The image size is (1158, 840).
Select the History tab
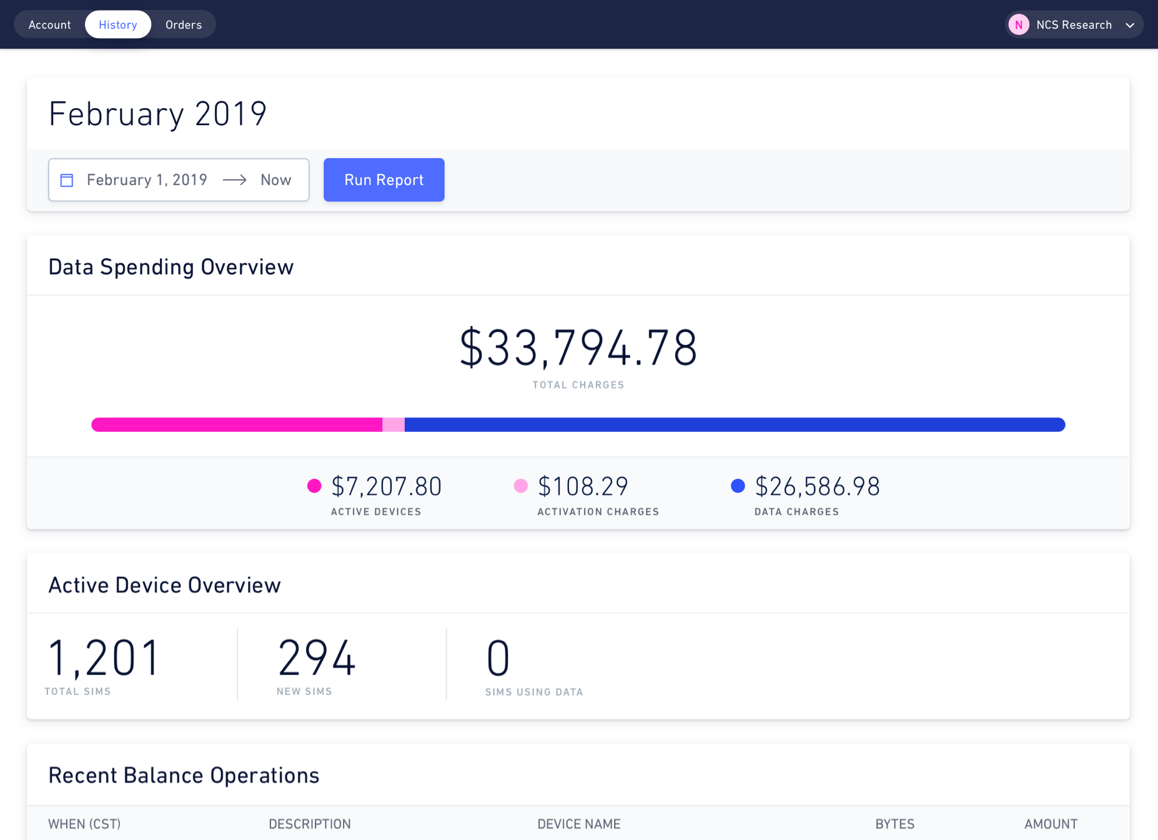tap(117, 24)
